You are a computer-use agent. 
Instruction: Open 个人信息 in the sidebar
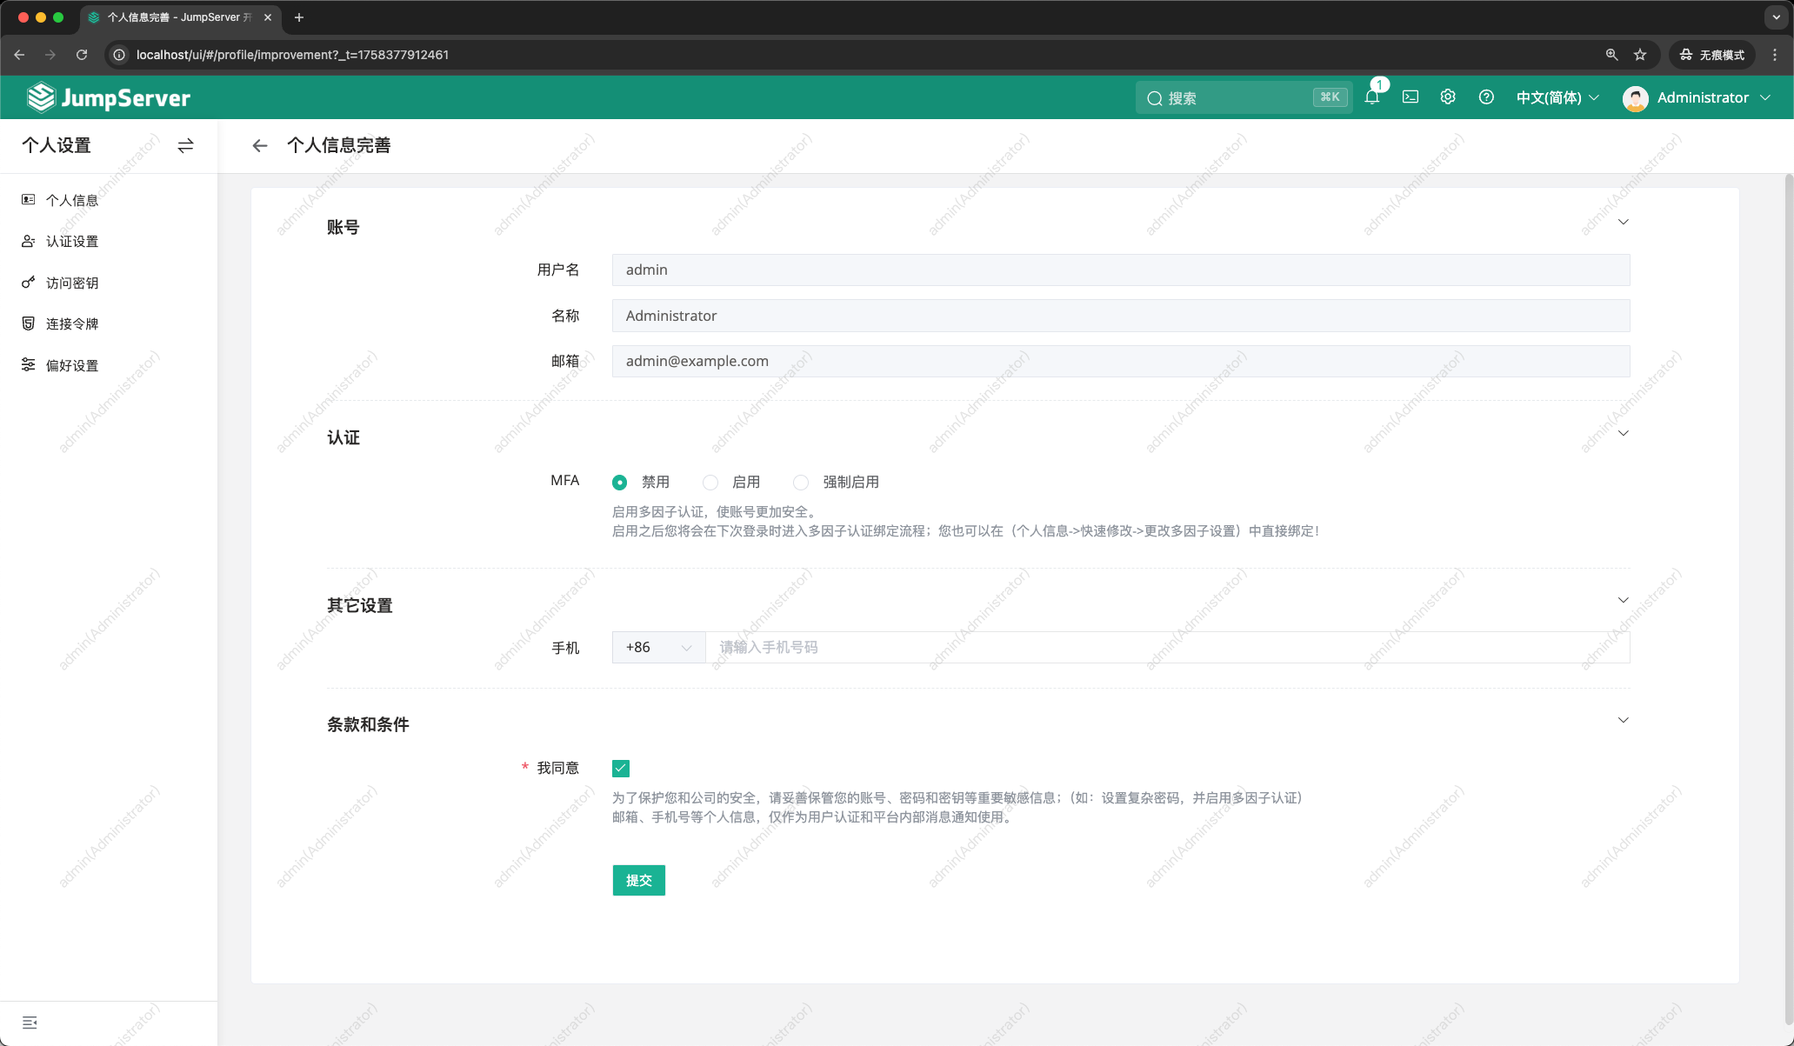[x=74, y=200]
